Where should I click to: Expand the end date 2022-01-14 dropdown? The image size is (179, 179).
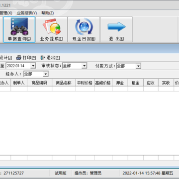tap(33, 66)
